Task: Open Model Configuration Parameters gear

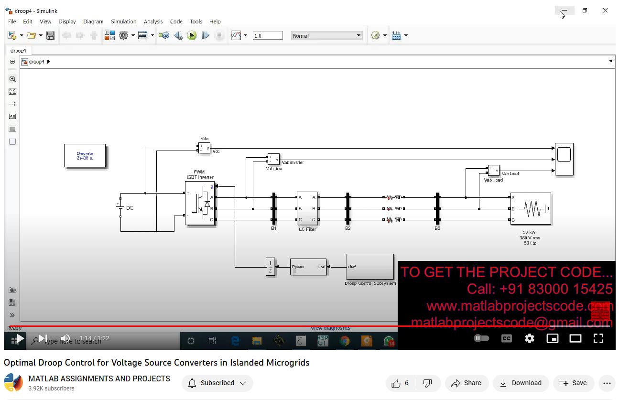Action: [x=124, y=35]
